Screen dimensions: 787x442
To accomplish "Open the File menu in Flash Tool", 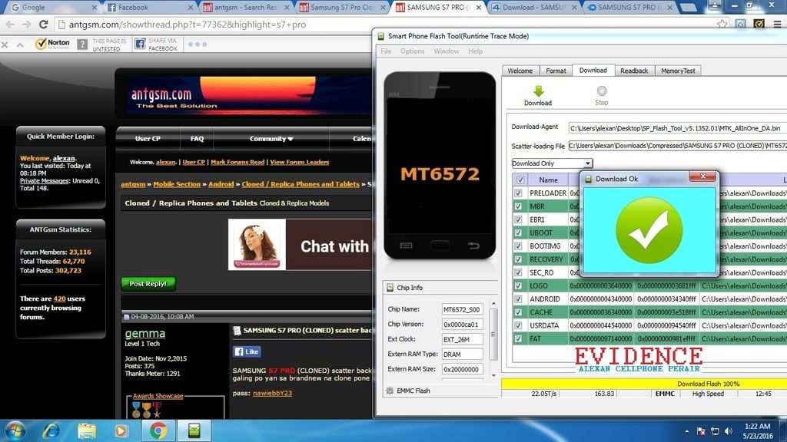I will click(386, 51).
